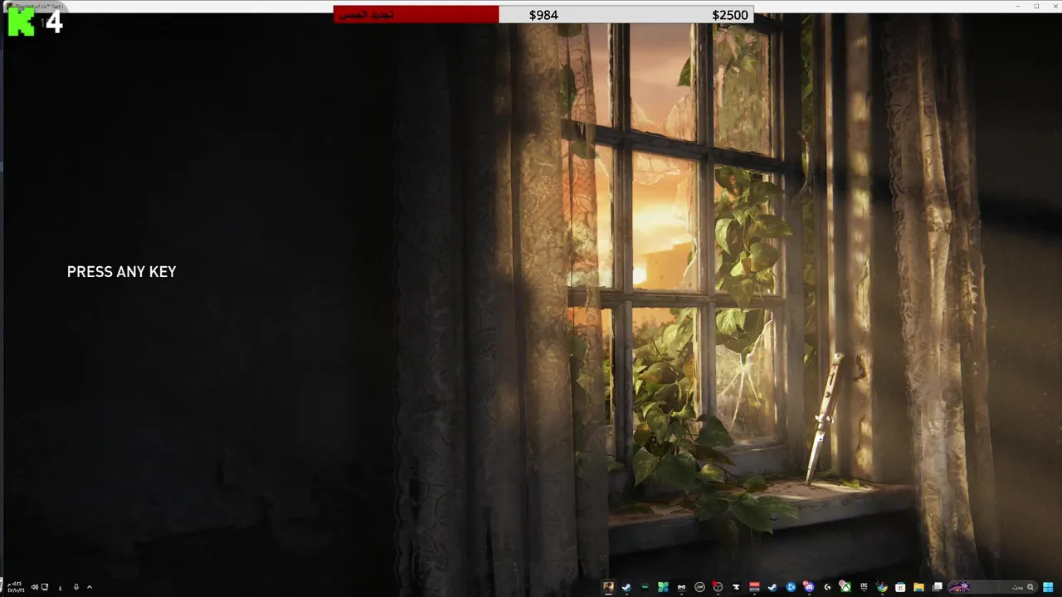Open the network tray icon

pyautogui.click(x=45, y=587)
